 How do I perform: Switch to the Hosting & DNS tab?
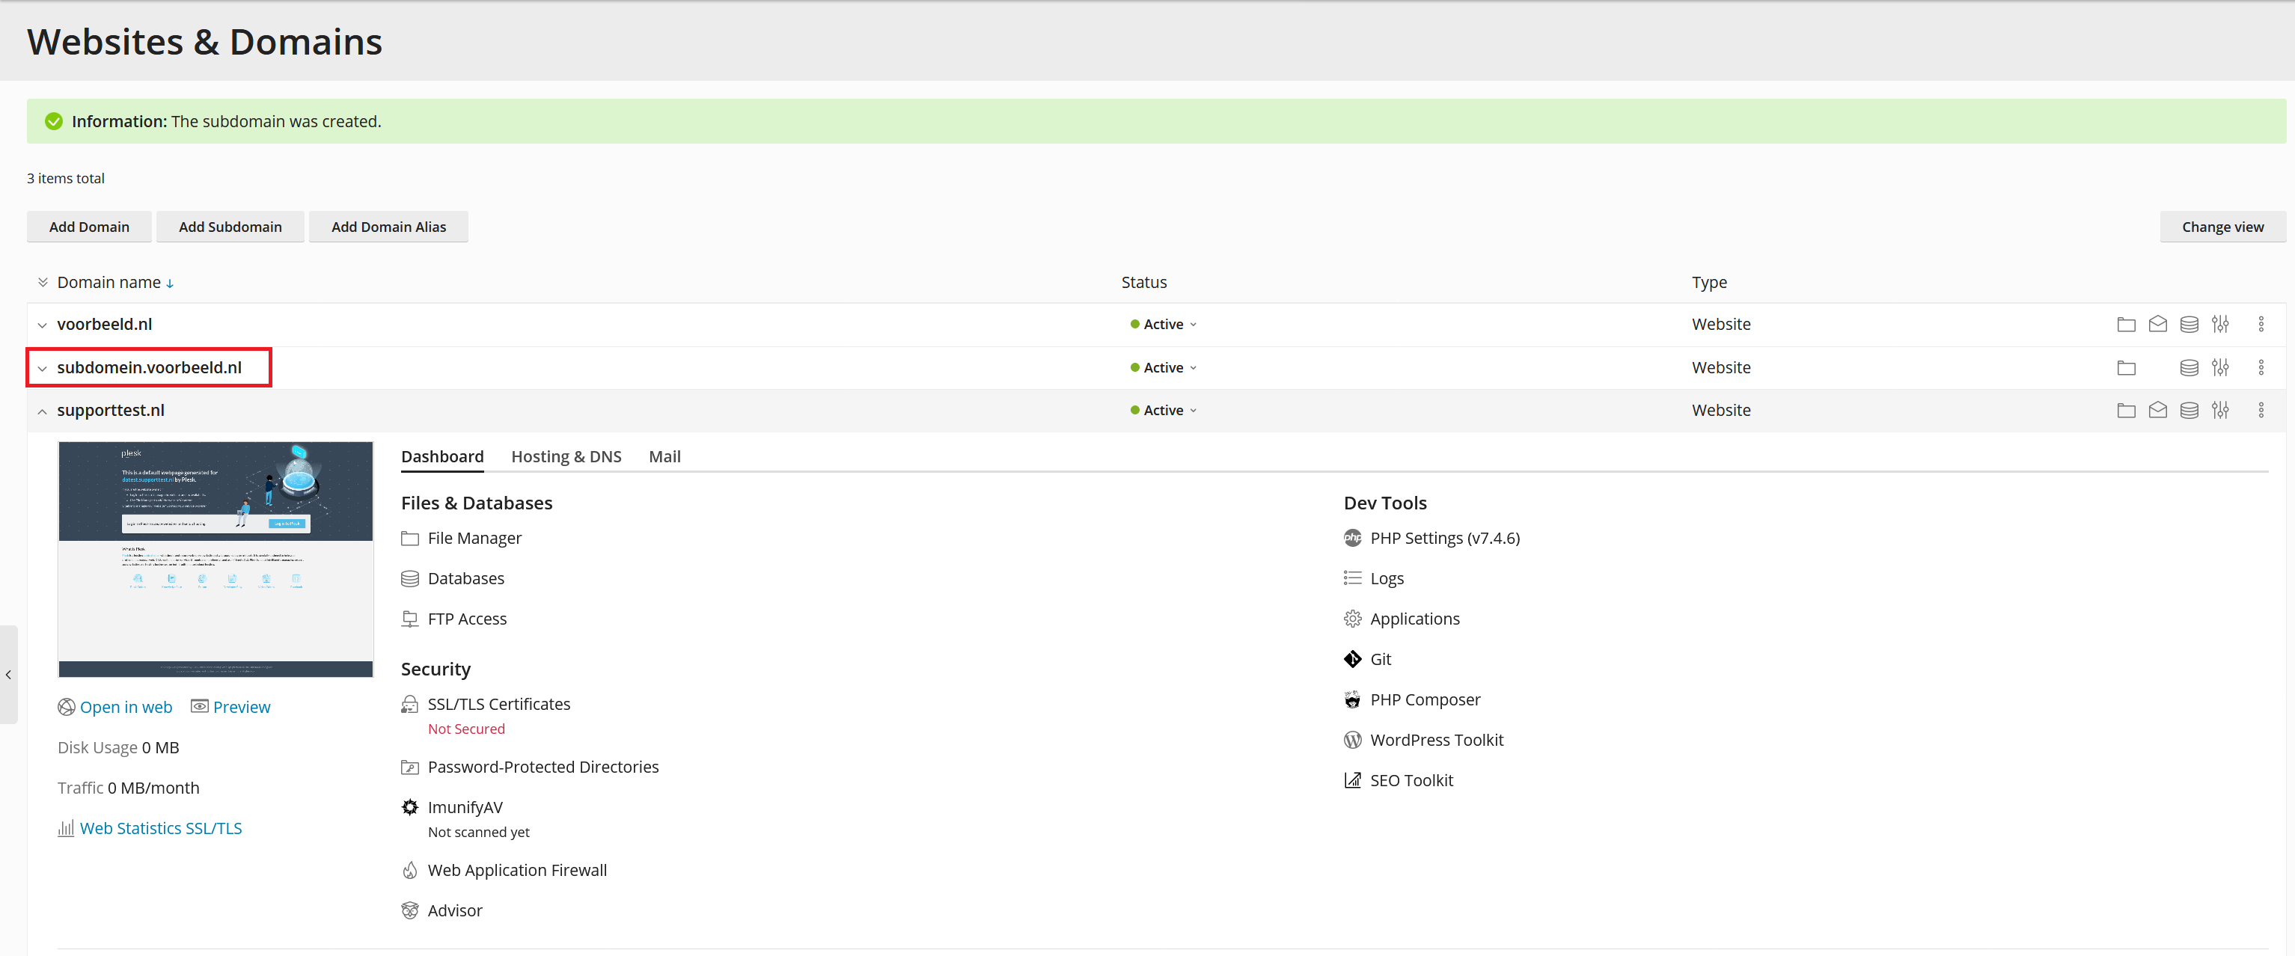566,457
